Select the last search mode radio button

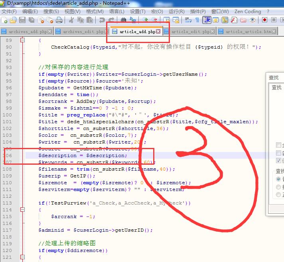278,195
